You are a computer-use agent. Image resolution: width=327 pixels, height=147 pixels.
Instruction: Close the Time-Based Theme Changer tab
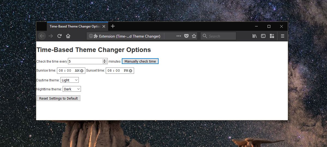(104, 26)
